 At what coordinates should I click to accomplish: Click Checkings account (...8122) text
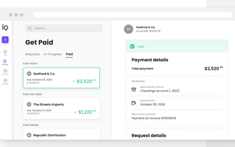pos(160,91)
